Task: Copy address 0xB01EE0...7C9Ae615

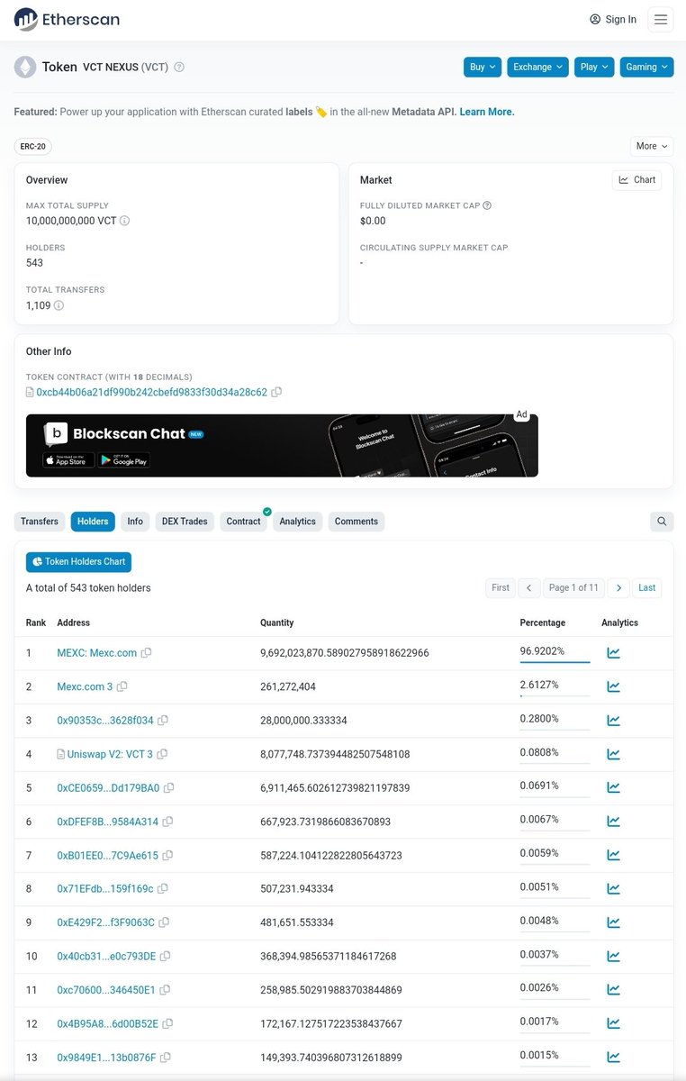Action: pos(167,856)
